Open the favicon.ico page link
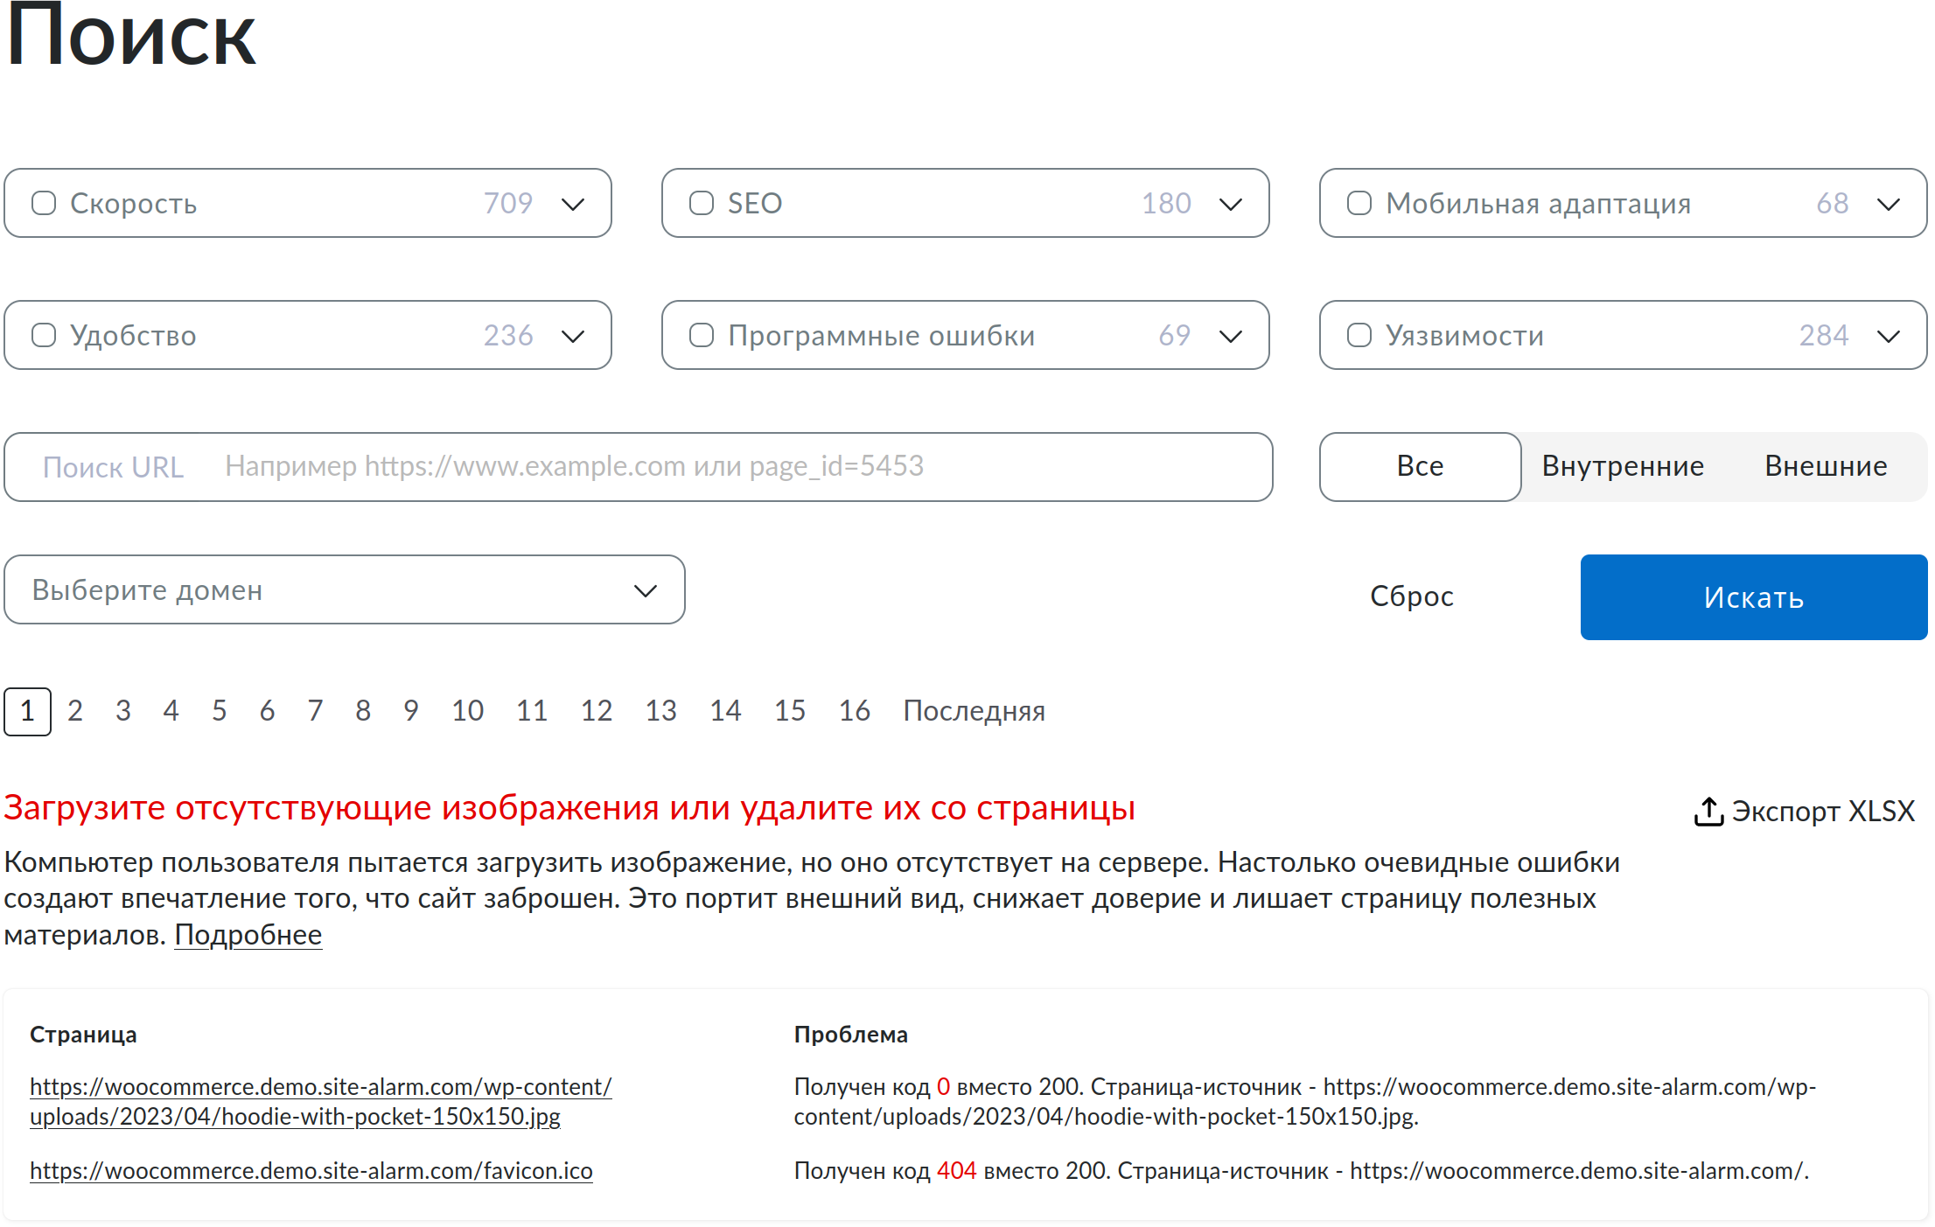The width and height of the screenshot is (1935, 1227). coord(311,1171)
